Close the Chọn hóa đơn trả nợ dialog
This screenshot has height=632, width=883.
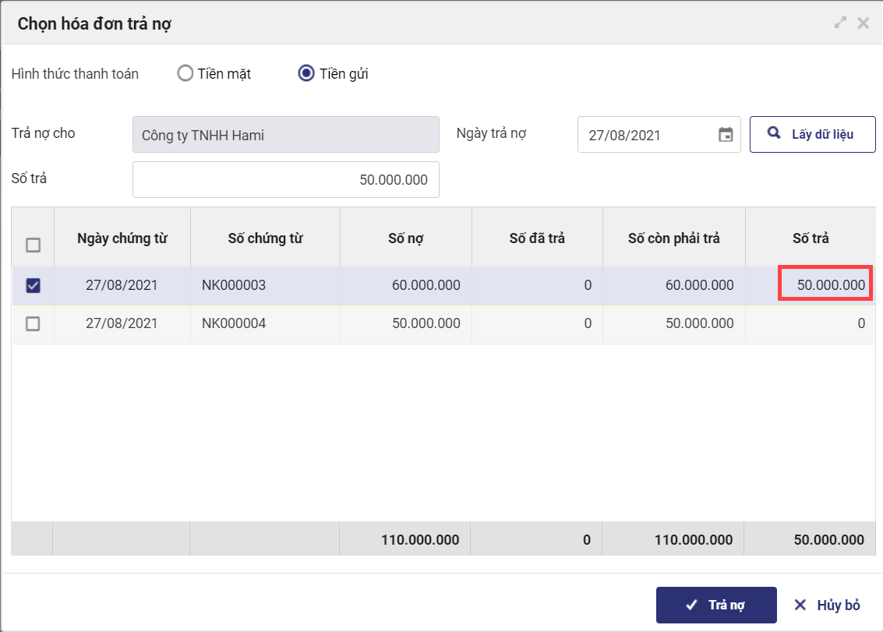pos(863,23)
